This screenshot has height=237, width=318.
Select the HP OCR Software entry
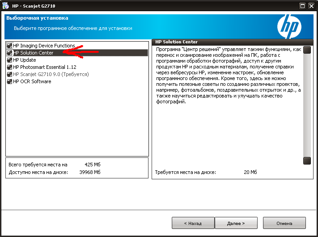[x=32, y=81]
